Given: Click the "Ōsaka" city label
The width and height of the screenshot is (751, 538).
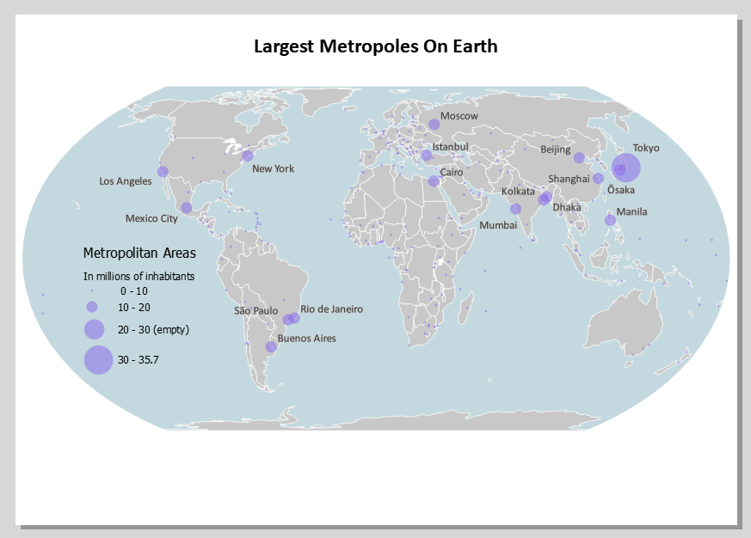Looking at the screenshot, I should click(621, 190).
